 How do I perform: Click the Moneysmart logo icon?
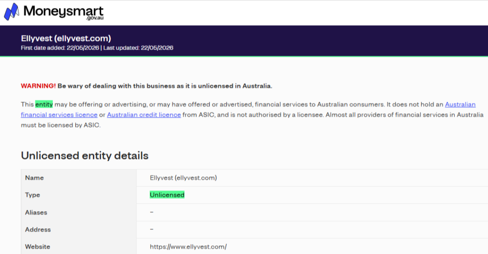tap(11, 12)
